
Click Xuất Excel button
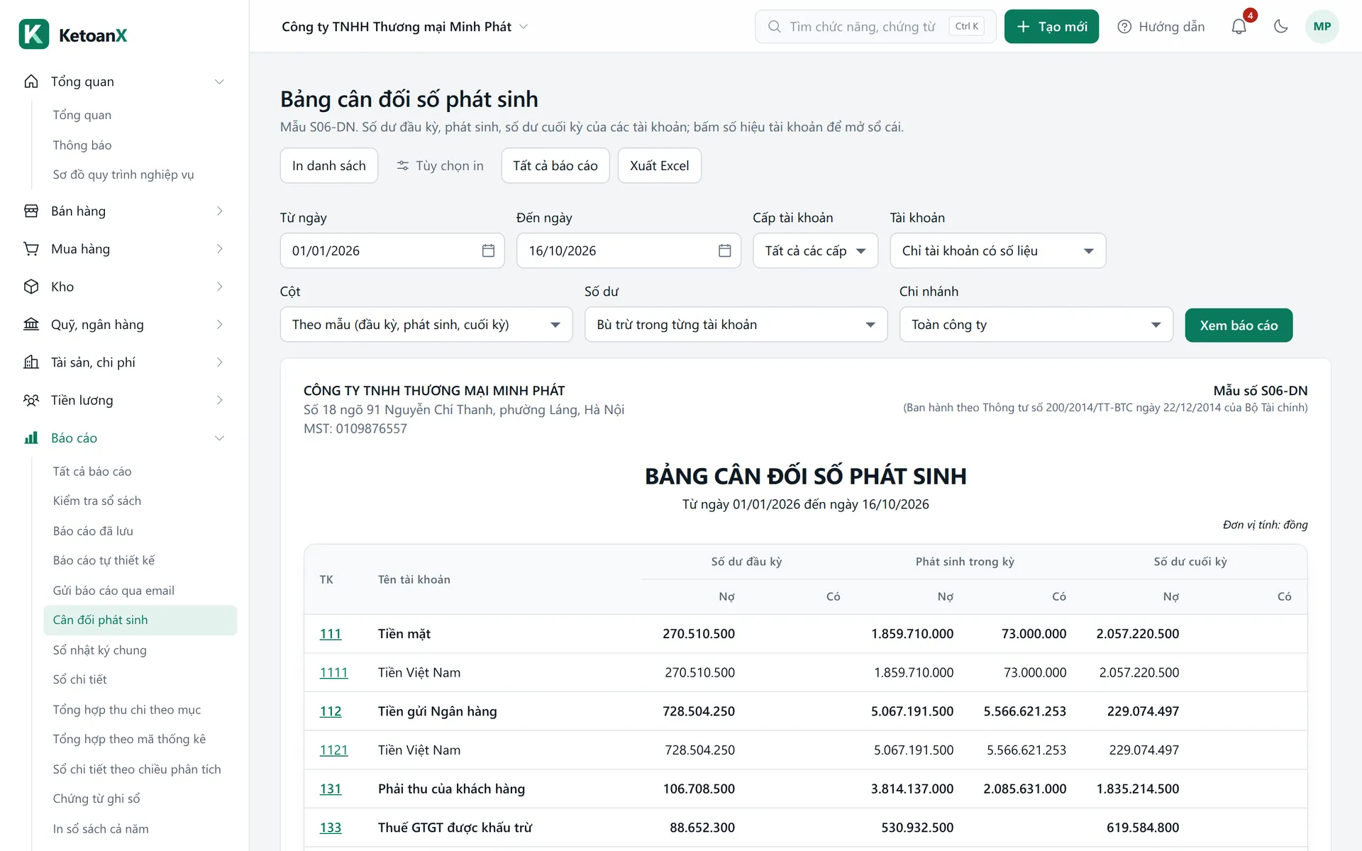tap(659, 165)
